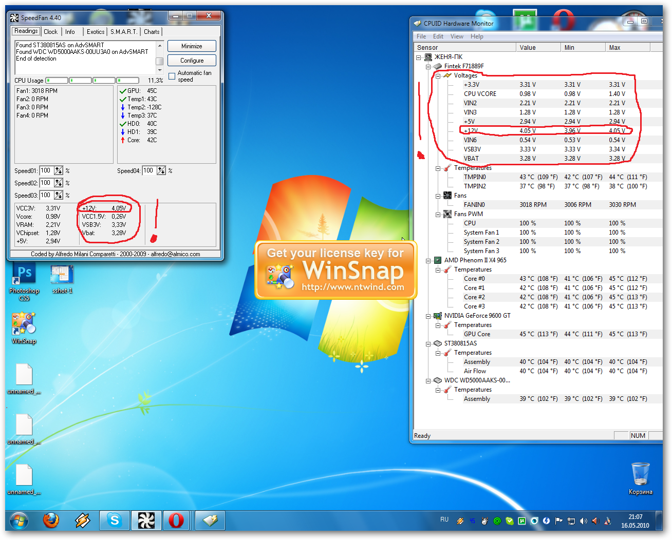Viewport: 672px width, 540px height.
Task: Open the Recycle Bin (Корзина)
Action: click(640, 478)
